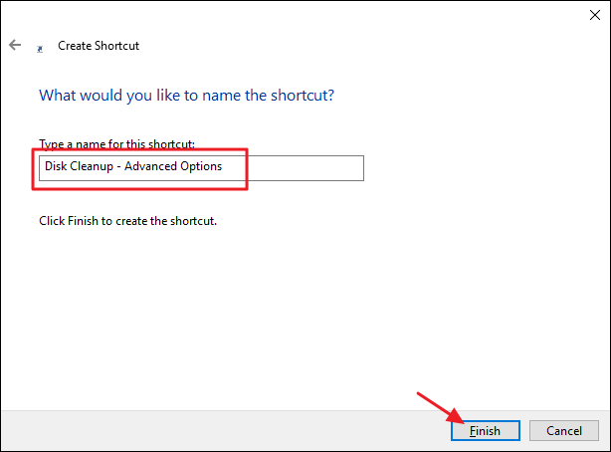Click the 'Create Shortcut' title text
This screenshot has width=611, height=452.
(x=99, y=46)
